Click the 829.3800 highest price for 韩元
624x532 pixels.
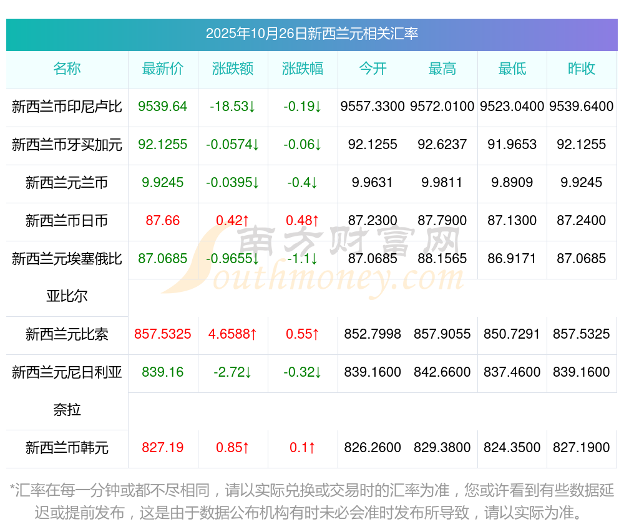(442, 448)
